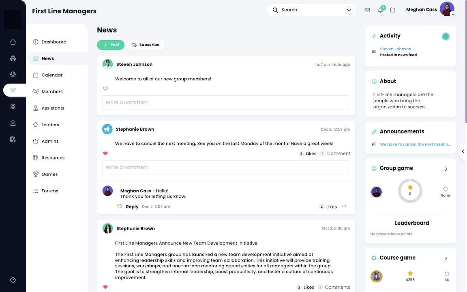Open notifications via the bell icon

pos(380,10)
